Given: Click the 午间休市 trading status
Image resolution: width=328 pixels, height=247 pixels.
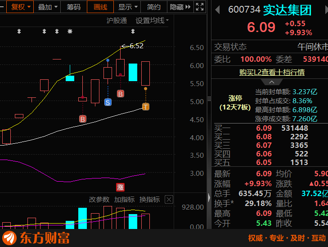Looking at the screenshot, I should click(x=313, y=47).
